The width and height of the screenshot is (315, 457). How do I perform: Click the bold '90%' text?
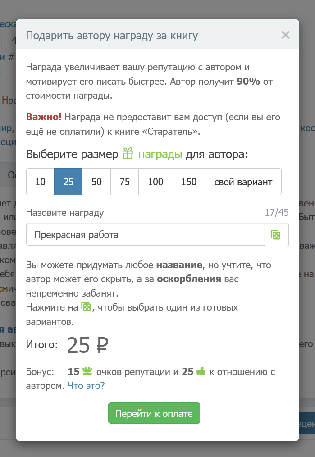coord(248,81)
